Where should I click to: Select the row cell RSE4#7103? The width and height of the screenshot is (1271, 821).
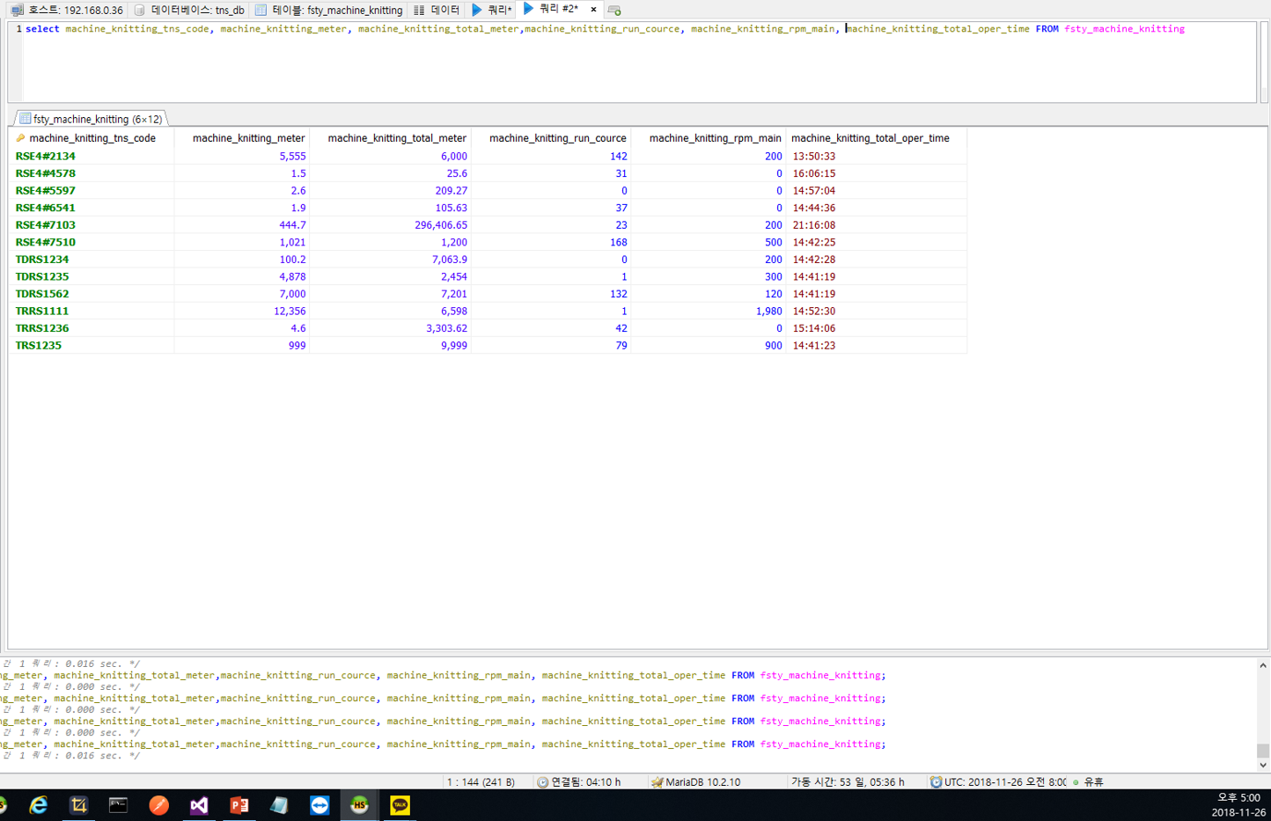46,225
